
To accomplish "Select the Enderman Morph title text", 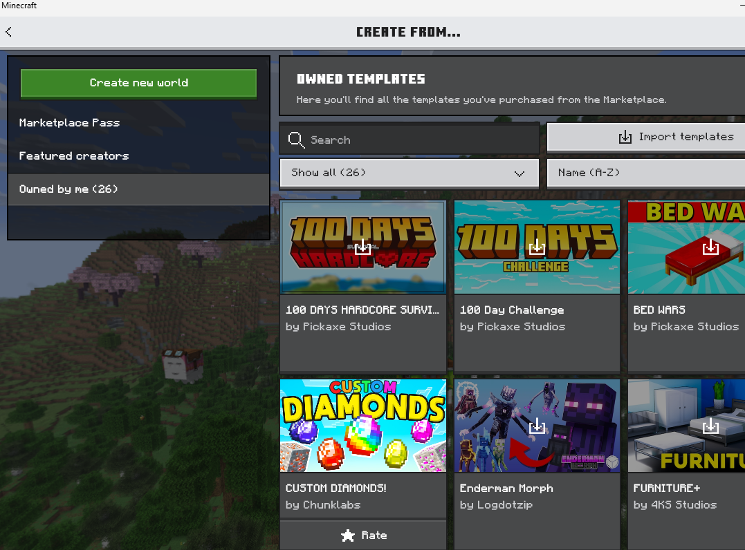I will pos(506,489).
